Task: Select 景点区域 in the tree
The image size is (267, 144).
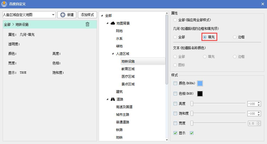Action: point(128,84)
